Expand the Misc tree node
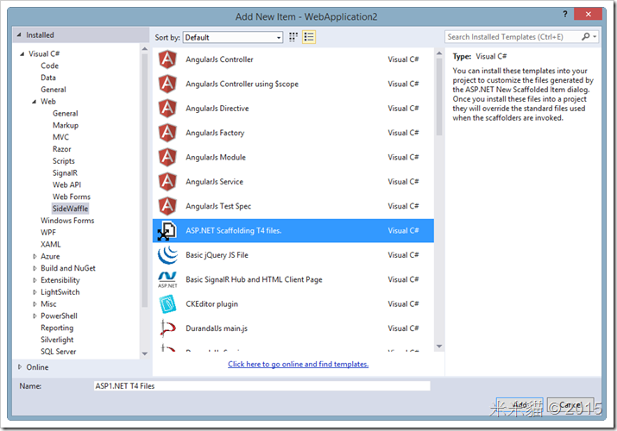 [35, 304]
